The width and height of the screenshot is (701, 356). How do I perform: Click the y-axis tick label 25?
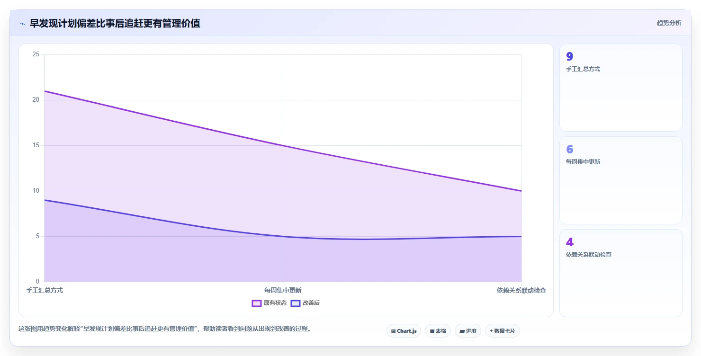pos(36,54)
